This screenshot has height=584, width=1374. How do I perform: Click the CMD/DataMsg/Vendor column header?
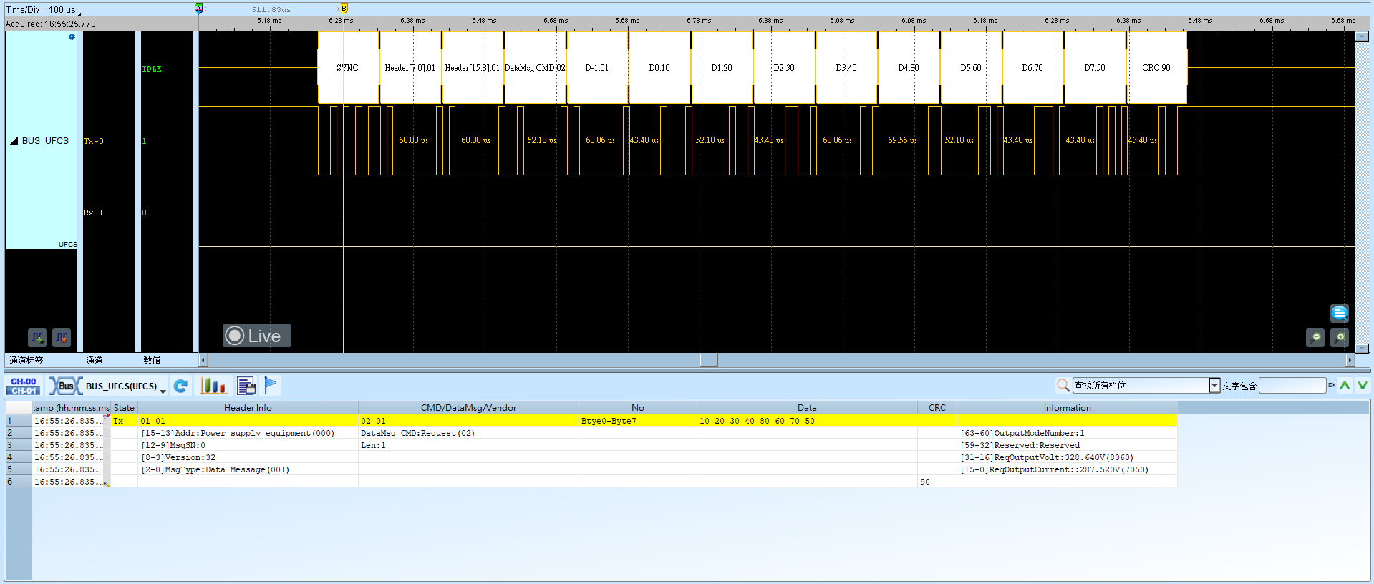click(x=468, y=408)
